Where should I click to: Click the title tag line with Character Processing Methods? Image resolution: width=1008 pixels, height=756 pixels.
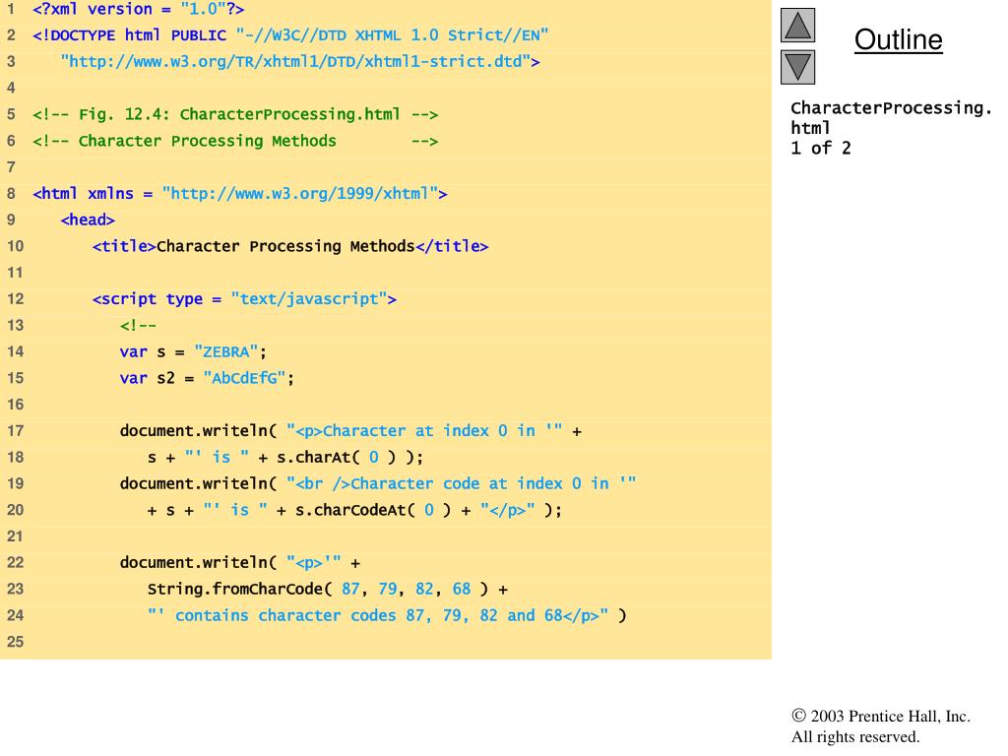pyautogui.click(x=290, y=246)
